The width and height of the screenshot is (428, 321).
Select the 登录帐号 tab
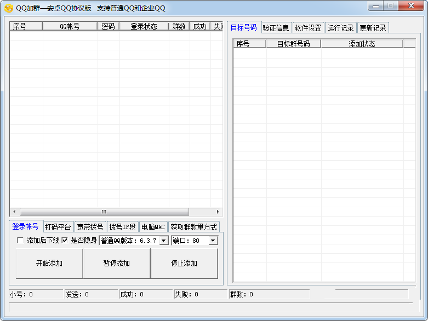(25, 226)
